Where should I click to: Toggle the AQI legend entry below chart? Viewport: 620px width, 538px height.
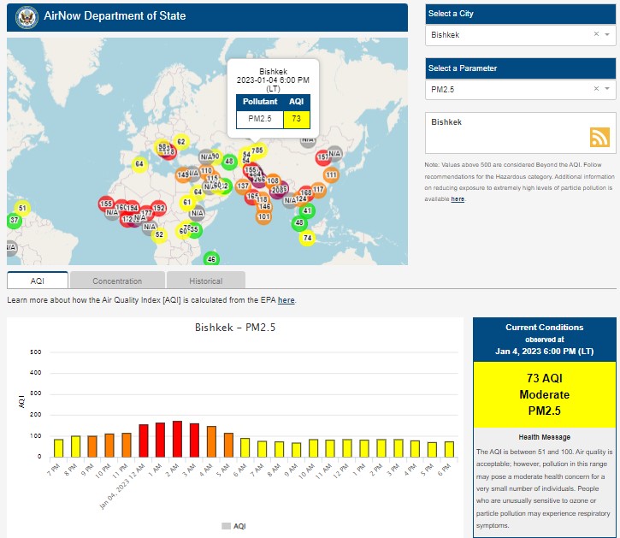233,525
